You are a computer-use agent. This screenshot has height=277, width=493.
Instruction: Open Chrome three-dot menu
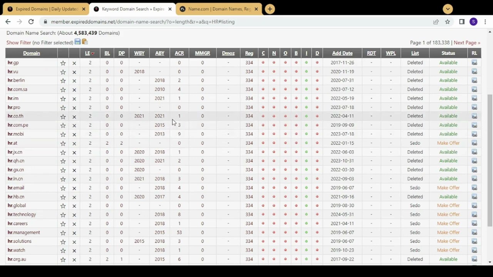(485, 22)
